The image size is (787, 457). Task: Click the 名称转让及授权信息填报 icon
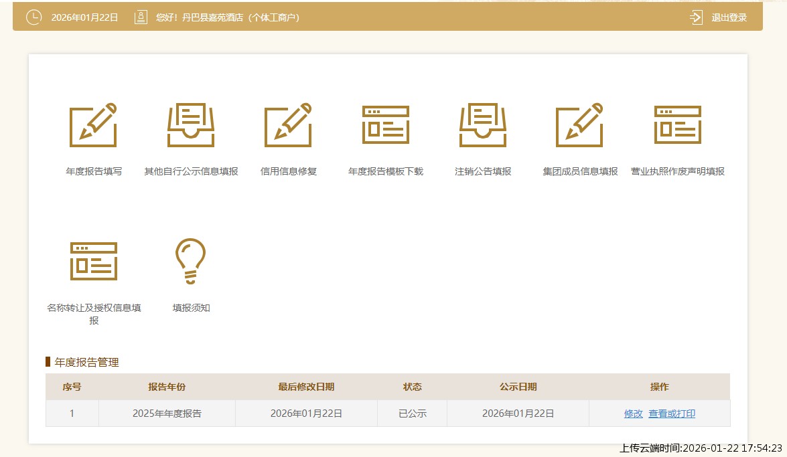coord(93,261)
